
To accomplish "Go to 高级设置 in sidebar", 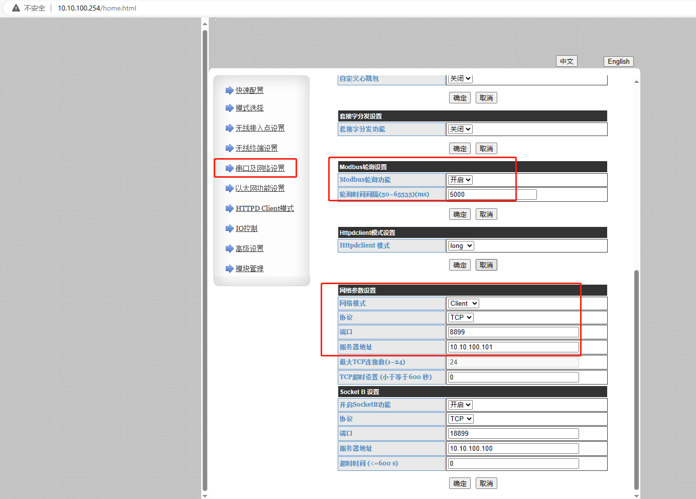I will point(249,248).
